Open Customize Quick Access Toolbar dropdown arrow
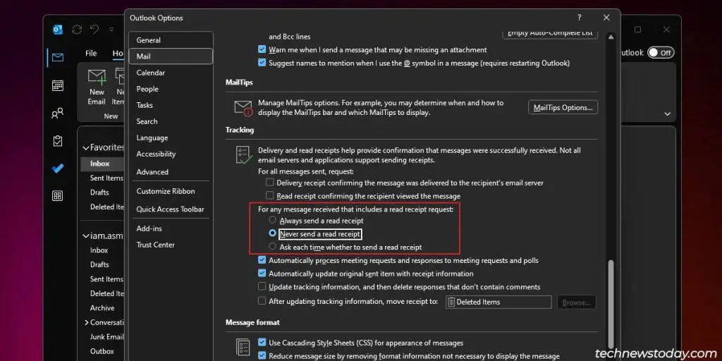Image resolution: width=722 pixels, height=361 pixels. pyautogui.click(x=111, y=30)
